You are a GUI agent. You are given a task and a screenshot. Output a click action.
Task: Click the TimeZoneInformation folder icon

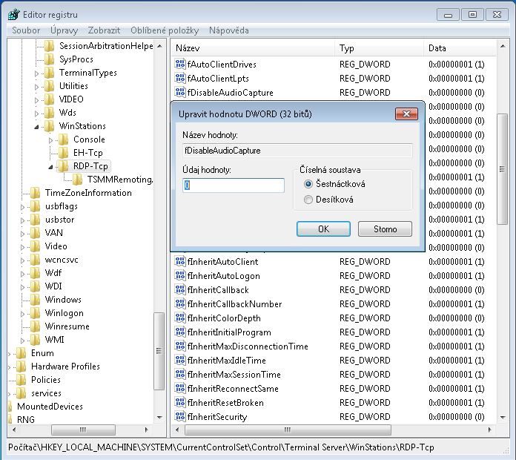click(35, 193)
